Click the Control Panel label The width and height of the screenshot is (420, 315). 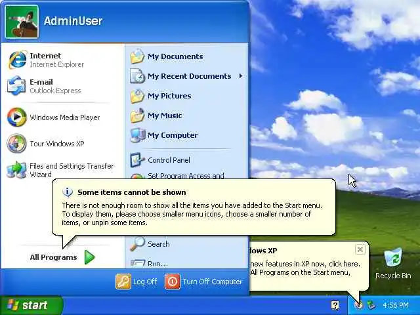coord(169,160)
